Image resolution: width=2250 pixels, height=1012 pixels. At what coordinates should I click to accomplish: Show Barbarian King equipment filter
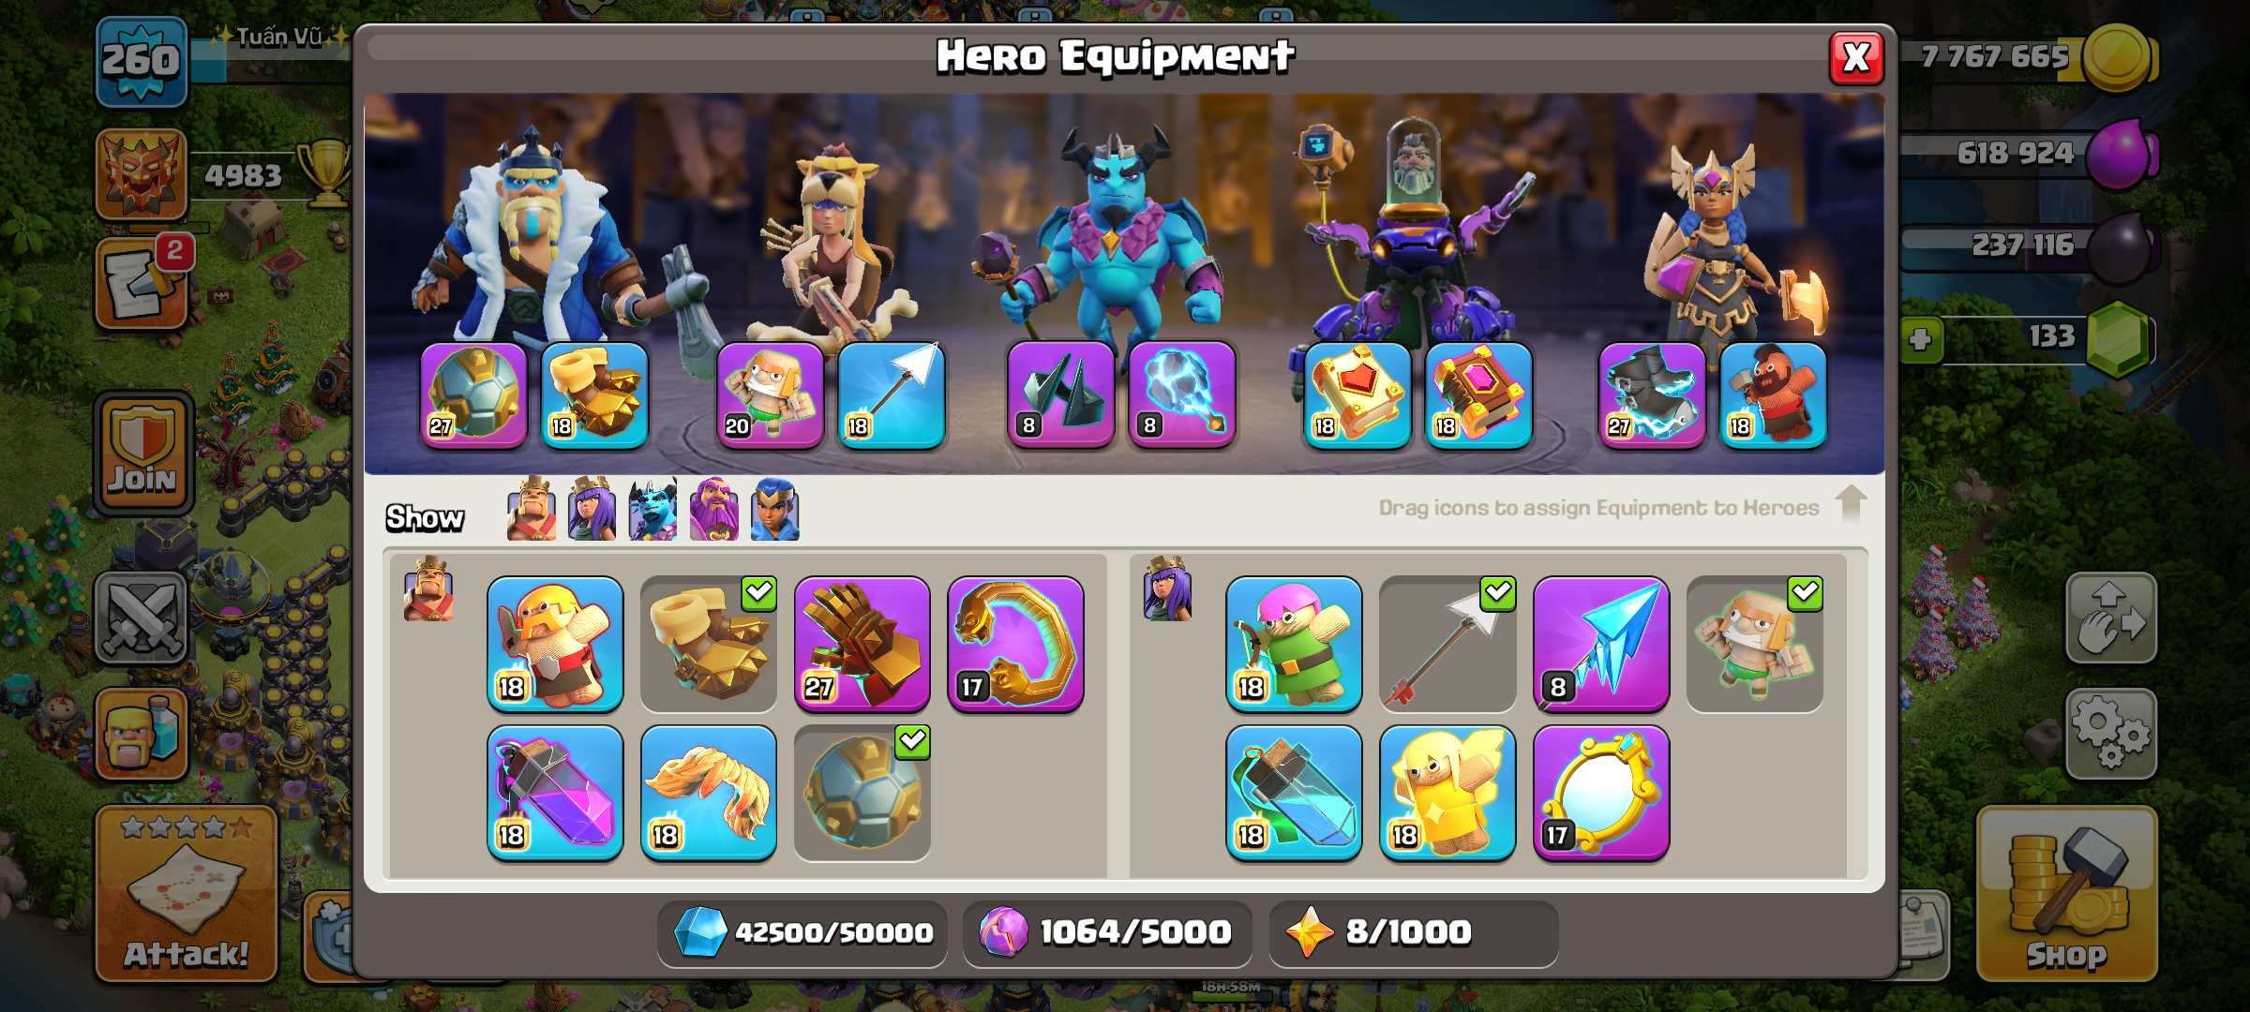coord(531,509)
